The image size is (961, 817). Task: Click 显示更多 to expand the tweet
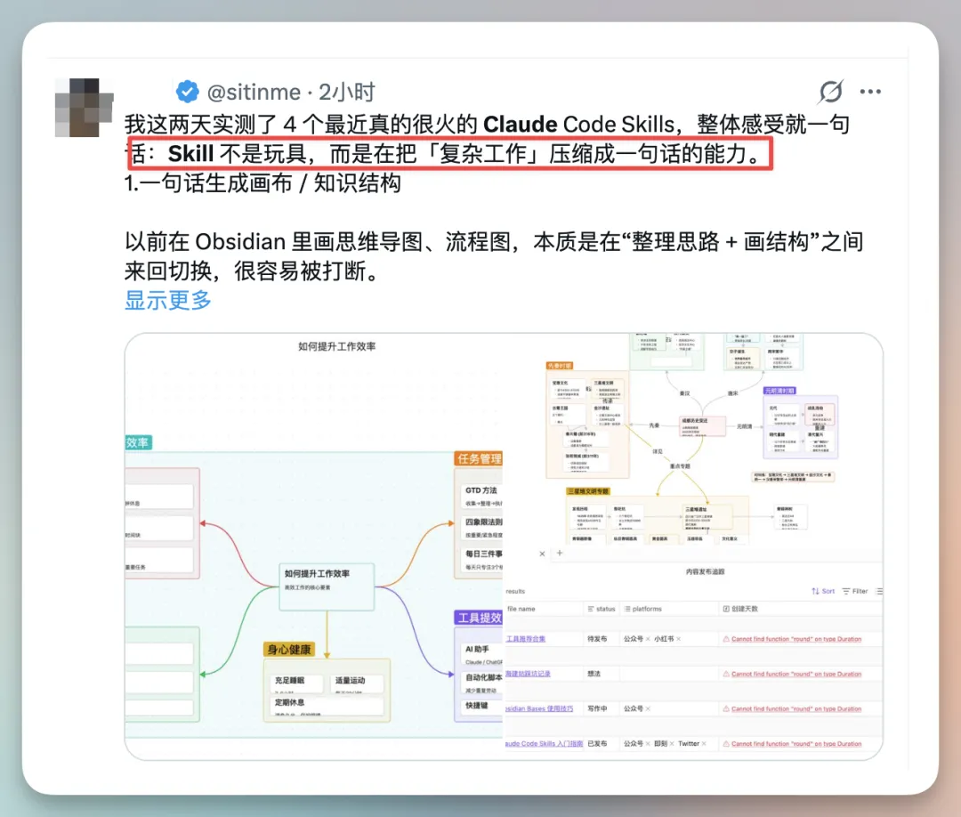tap(168, 300)
